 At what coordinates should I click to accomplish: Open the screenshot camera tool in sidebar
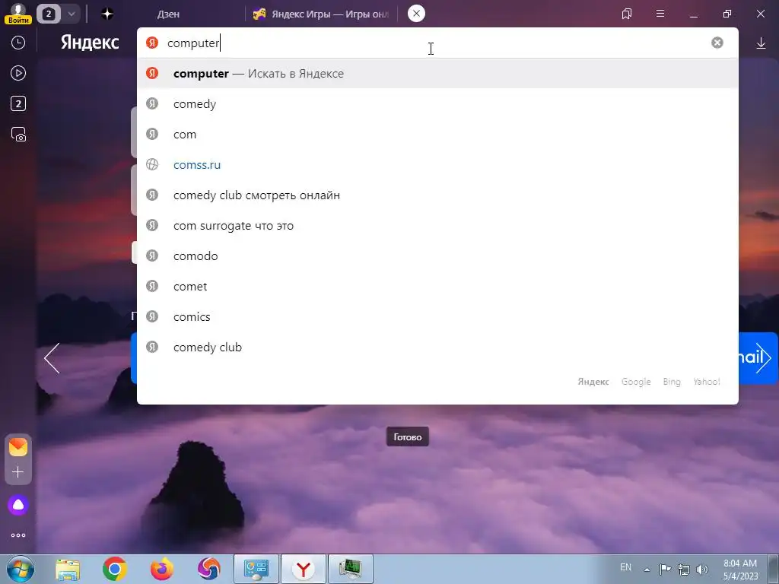pyautogui.click(x=18, y=135)
